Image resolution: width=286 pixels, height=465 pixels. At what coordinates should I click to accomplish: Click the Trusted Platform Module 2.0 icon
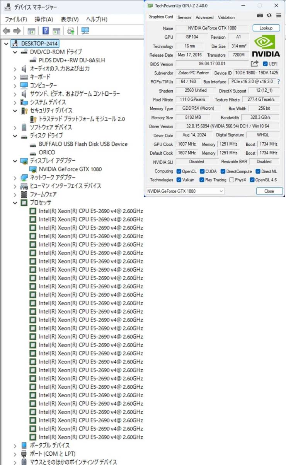(x=34, y=119)
